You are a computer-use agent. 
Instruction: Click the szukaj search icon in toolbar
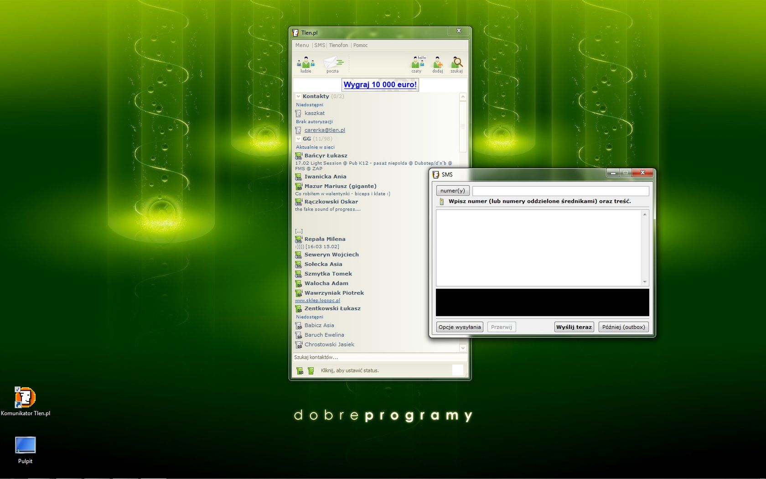pos(456,64)
